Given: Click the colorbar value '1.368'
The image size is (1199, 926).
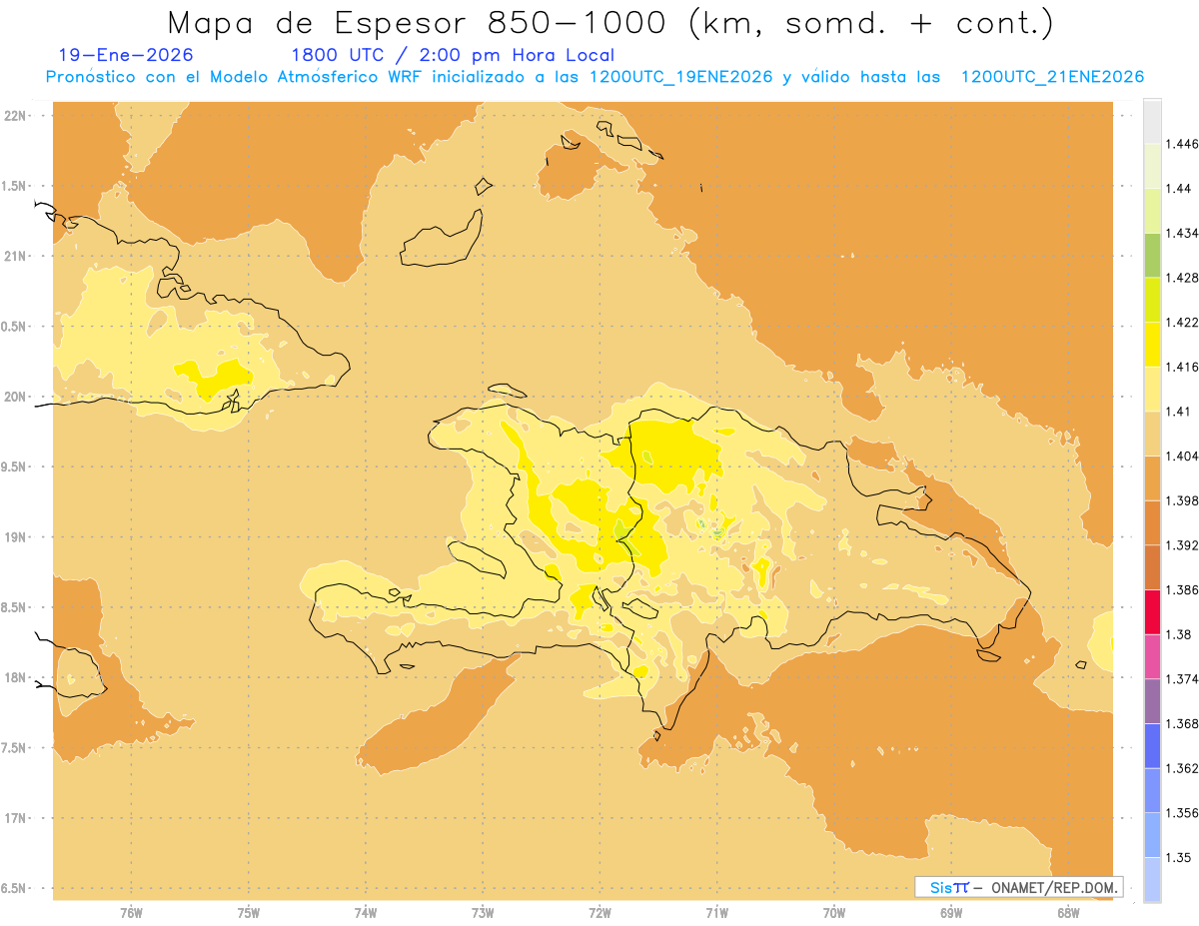Looking at the screenshot, I should (1181, 723).
